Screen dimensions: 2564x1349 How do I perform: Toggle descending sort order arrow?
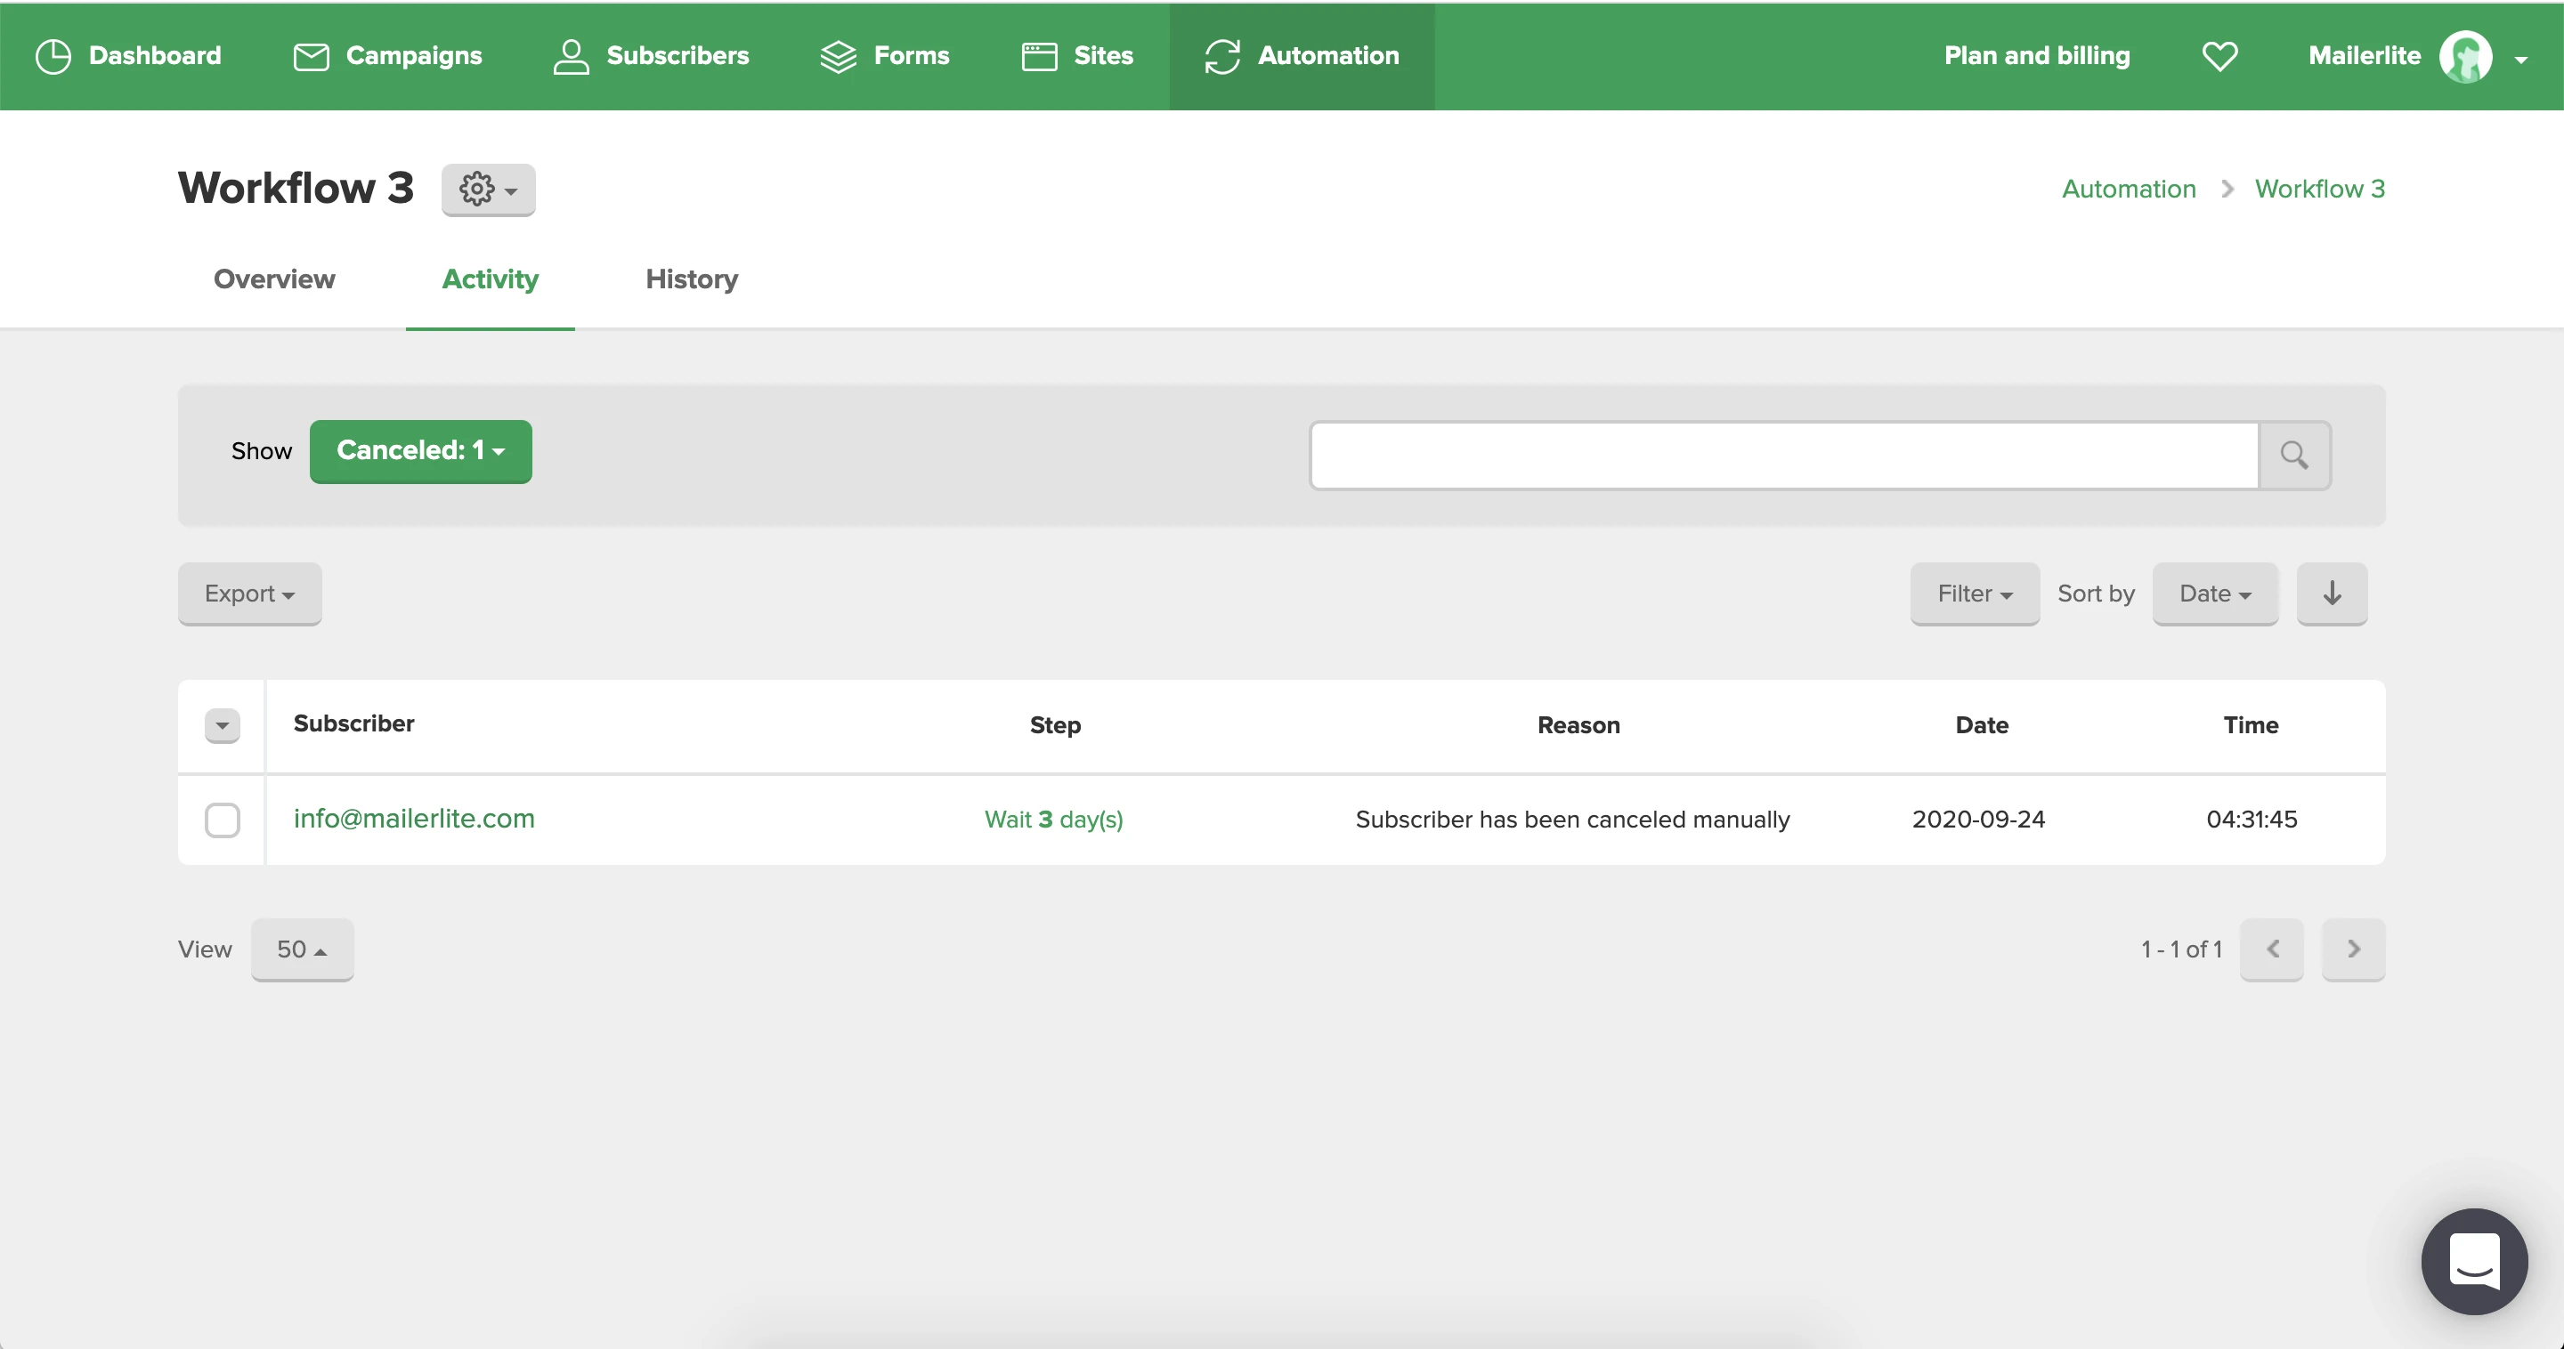(x=2331, y=594)
